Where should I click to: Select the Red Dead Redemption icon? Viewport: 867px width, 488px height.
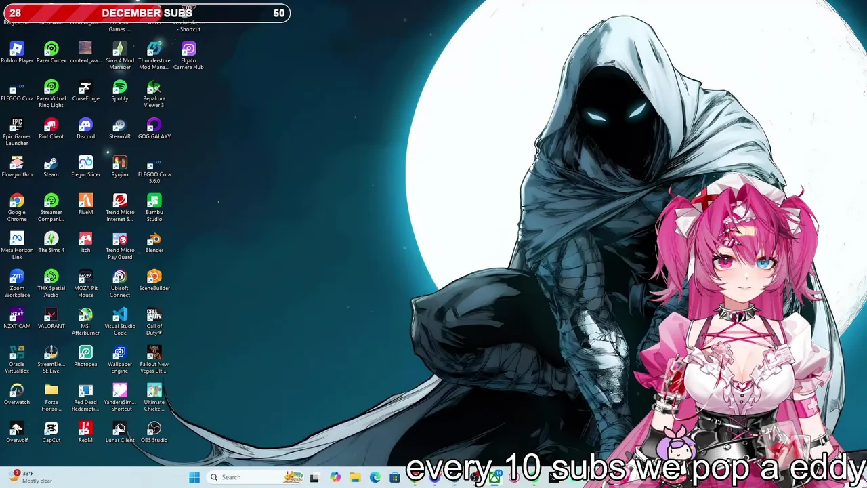point(85,397)
